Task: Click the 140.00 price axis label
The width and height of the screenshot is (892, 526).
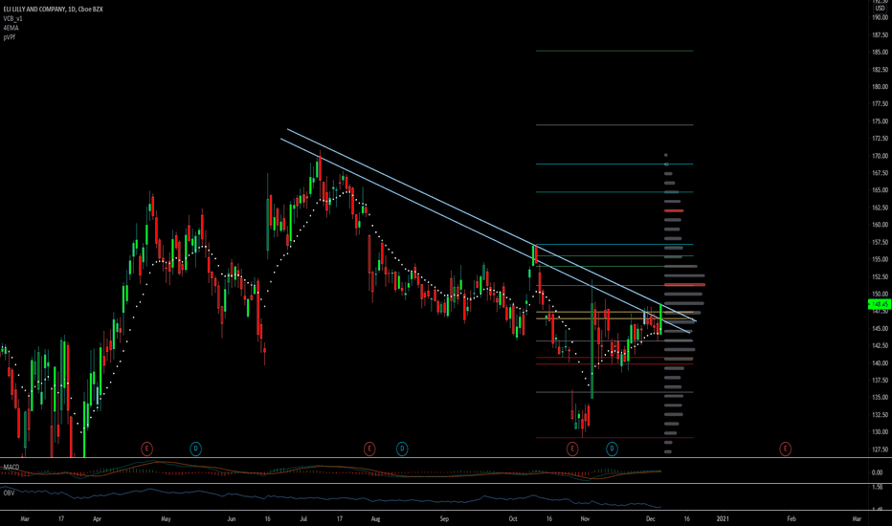Action: point(880,362)
